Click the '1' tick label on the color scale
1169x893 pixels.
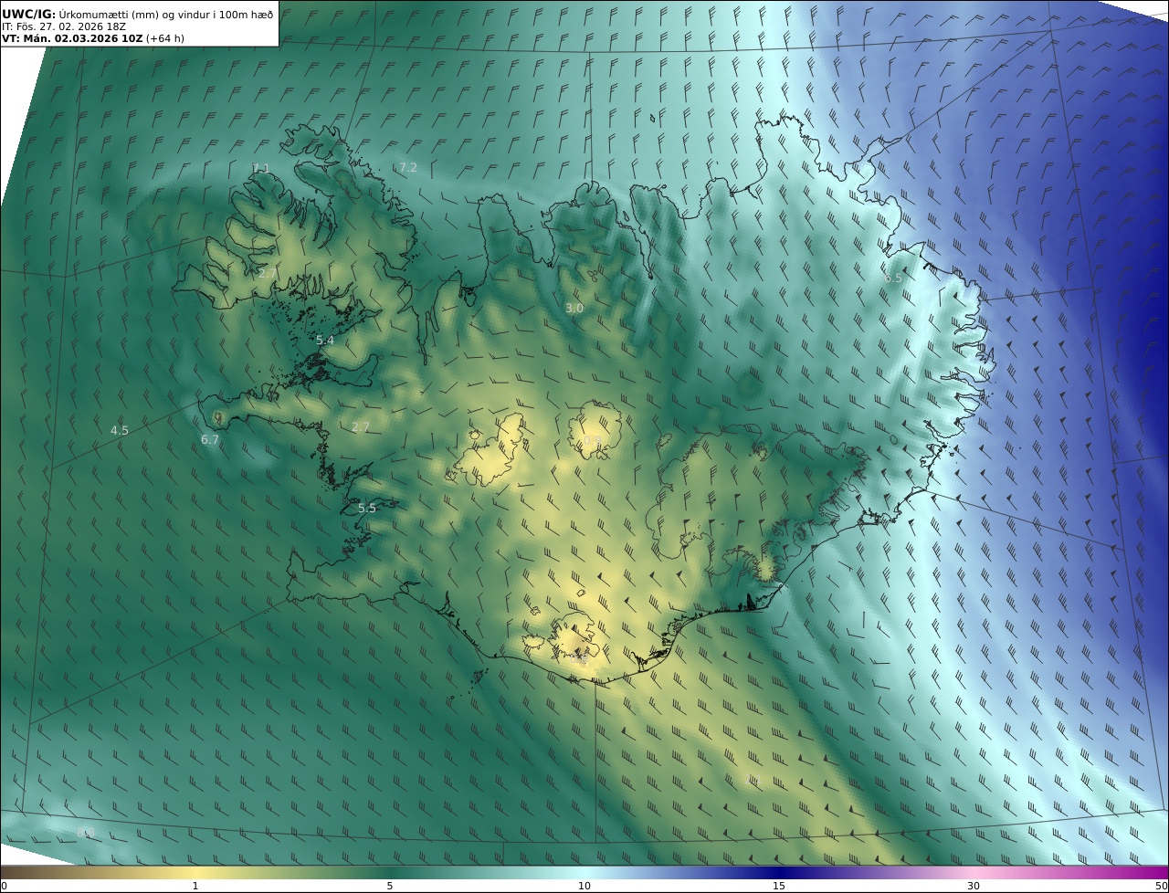coord(195,886)
